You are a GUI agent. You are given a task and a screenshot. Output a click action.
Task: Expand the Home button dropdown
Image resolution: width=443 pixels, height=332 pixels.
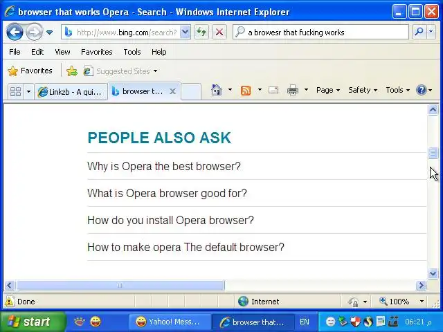pos(230,90)
